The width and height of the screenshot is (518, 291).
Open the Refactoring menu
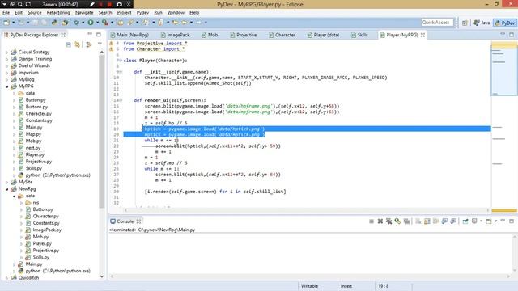pyautogui.click(x=58, y=13)
